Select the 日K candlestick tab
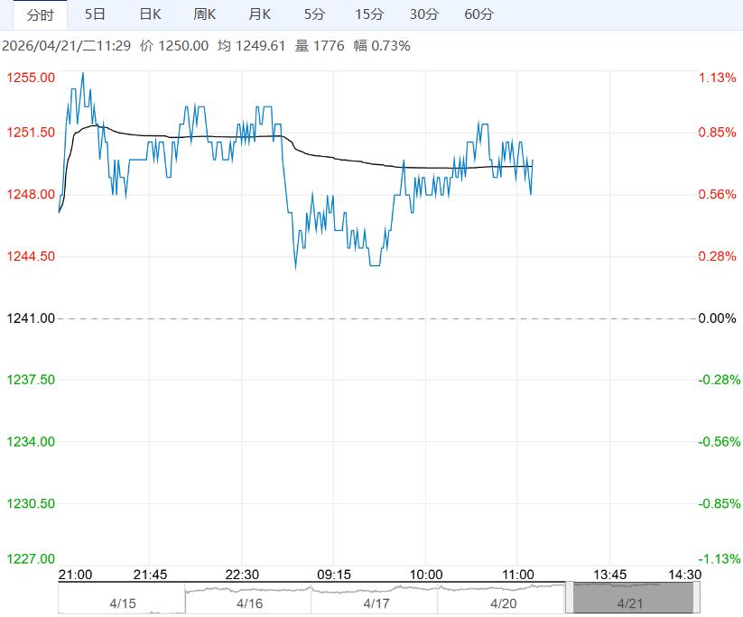The width and height of the screenshot is (743, 617). pos(150,14)
